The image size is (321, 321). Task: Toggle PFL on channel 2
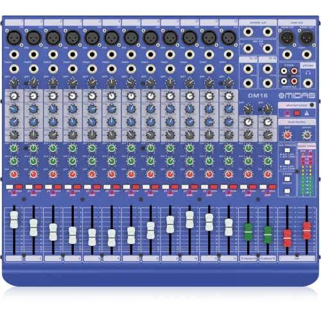coord(29,187)
